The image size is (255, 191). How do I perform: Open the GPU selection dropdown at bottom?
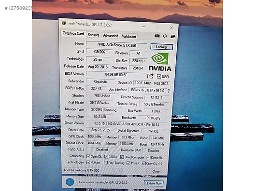93,170
